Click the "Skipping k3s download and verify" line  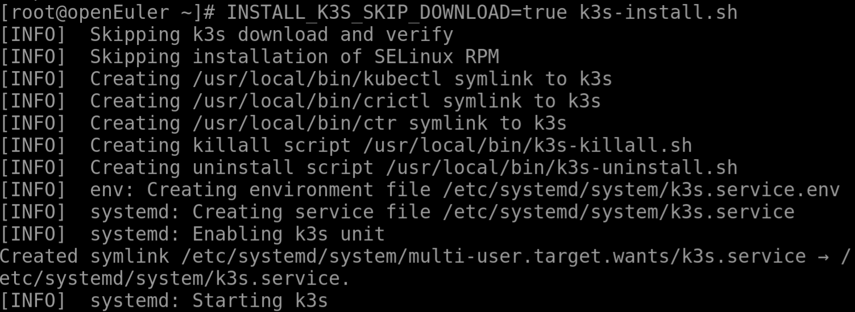(271, 34)
